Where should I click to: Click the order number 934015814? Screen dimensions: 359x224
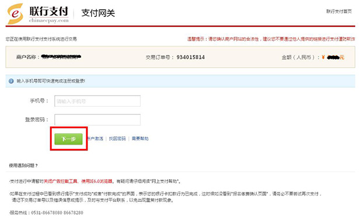[x=190, y=57]
